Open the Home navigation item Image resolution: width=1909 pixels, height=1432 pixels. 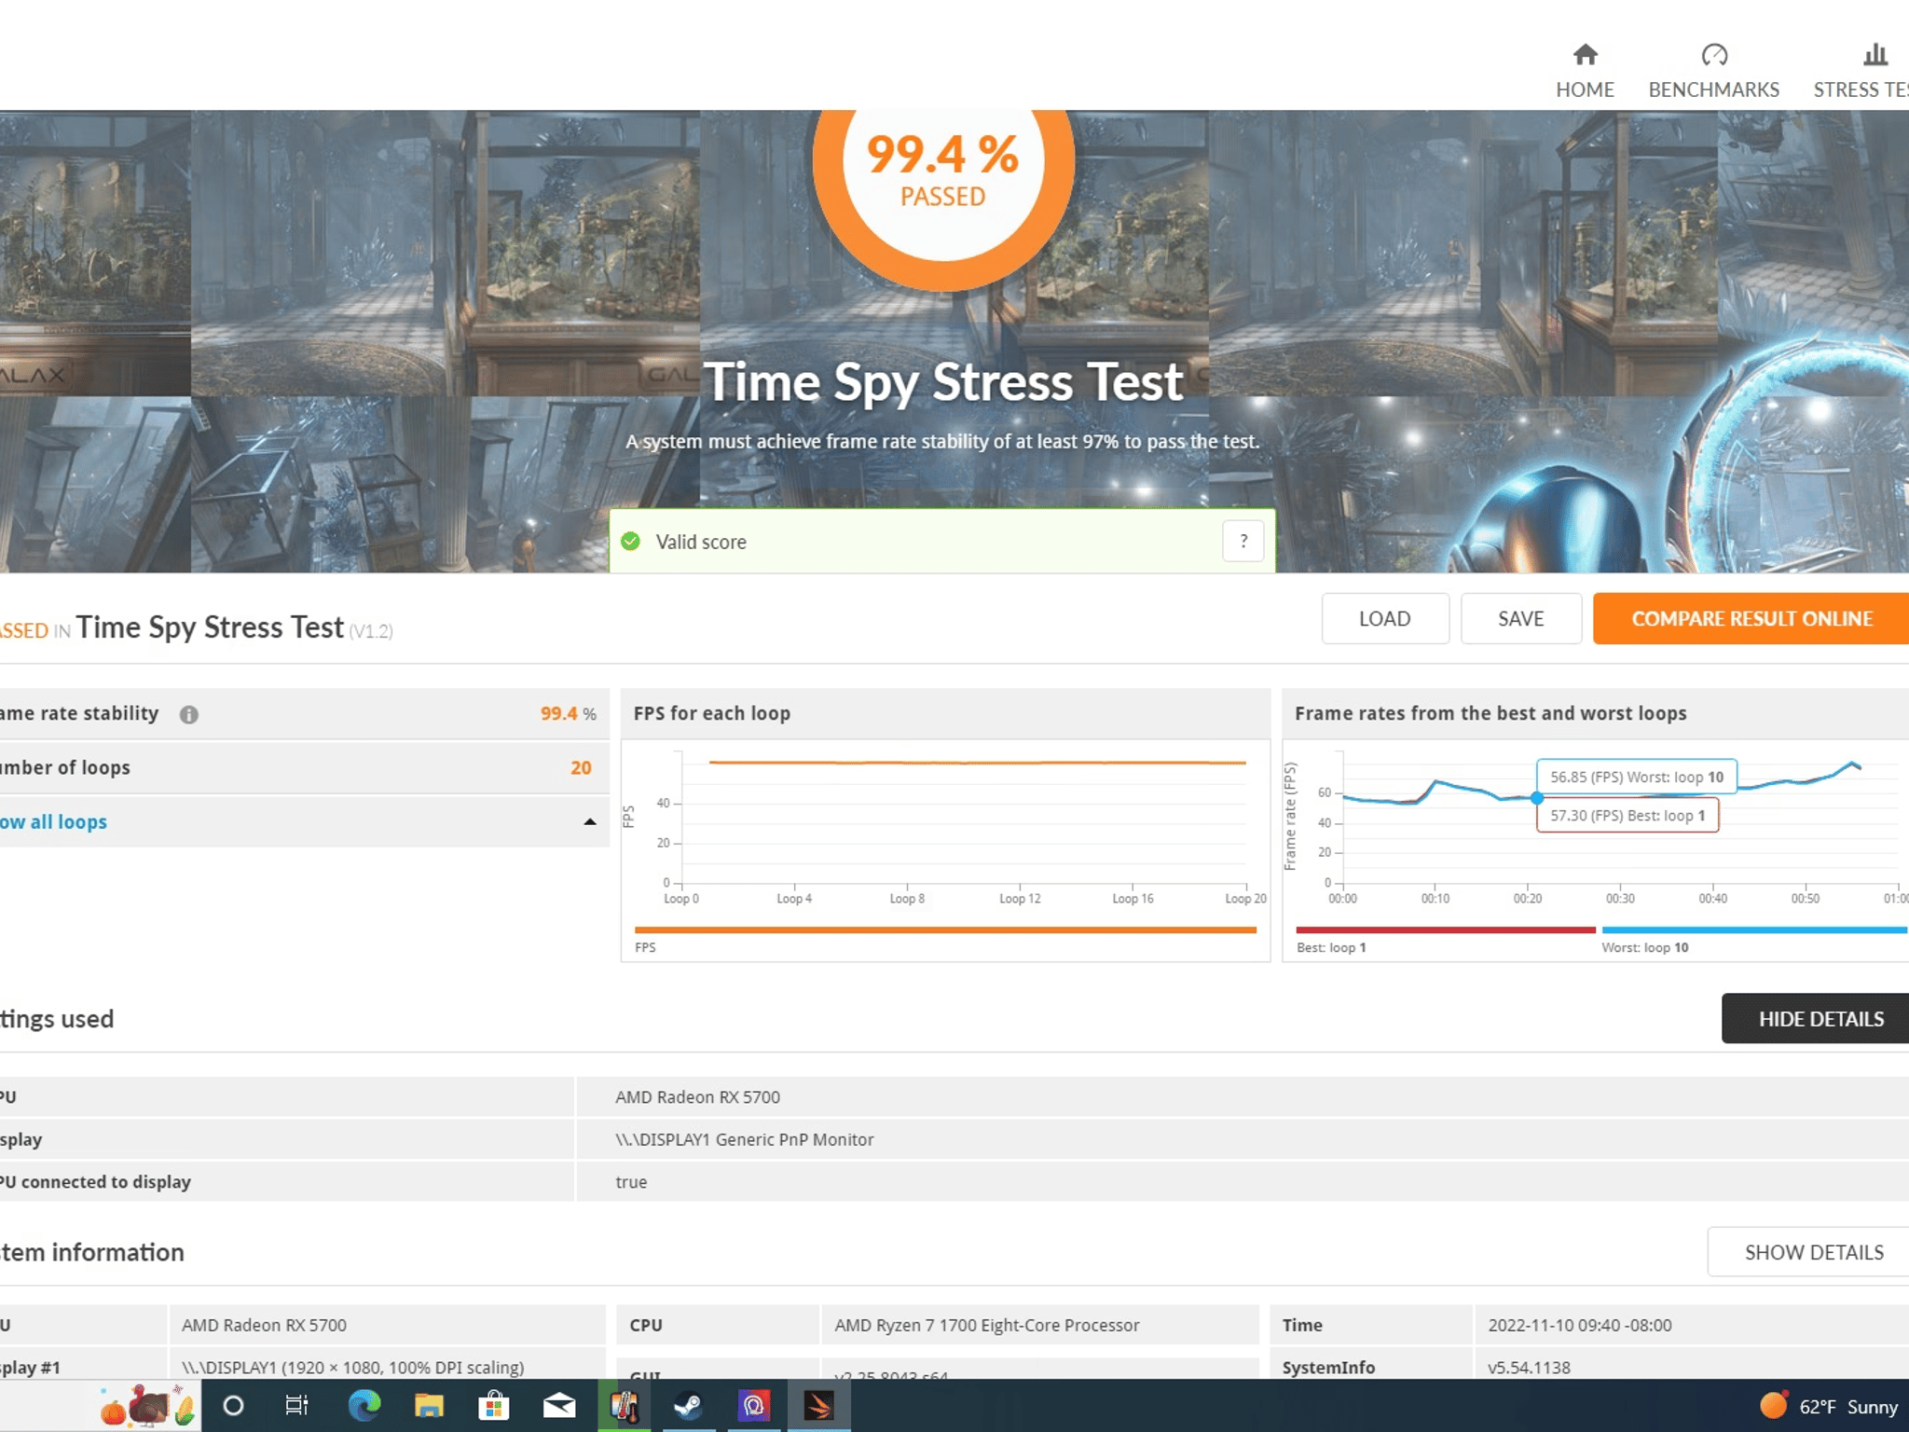[1585, 70]
